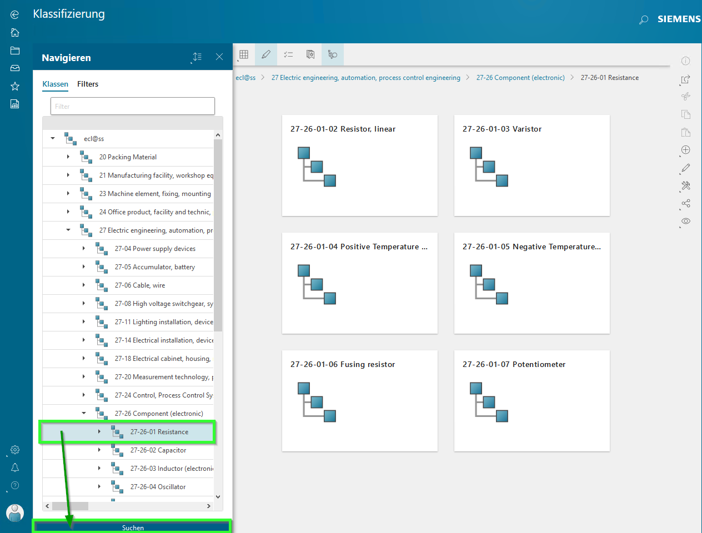Open the folder icon in left sidebar
702x533 pixels.
[x=15, y=51]
